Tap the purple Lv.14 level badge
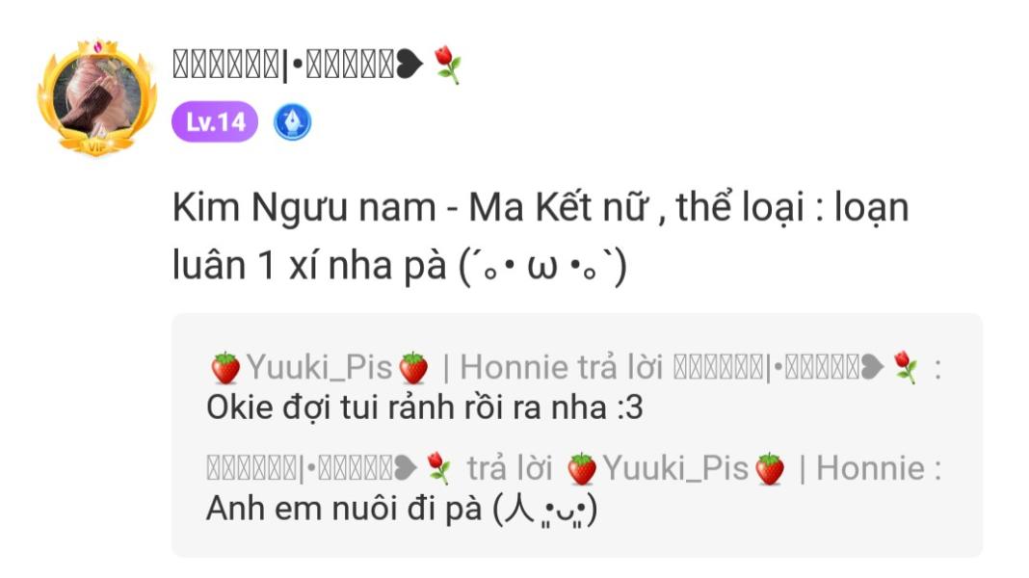1029x578 pixels. point(215,122)
